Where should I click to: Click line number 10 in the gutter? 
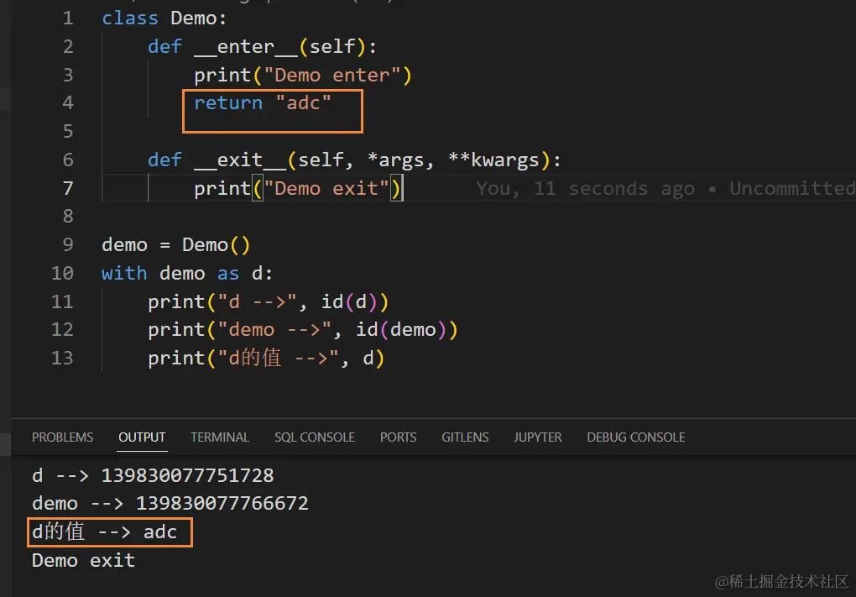pyautogui.click(x=62, y=273)
